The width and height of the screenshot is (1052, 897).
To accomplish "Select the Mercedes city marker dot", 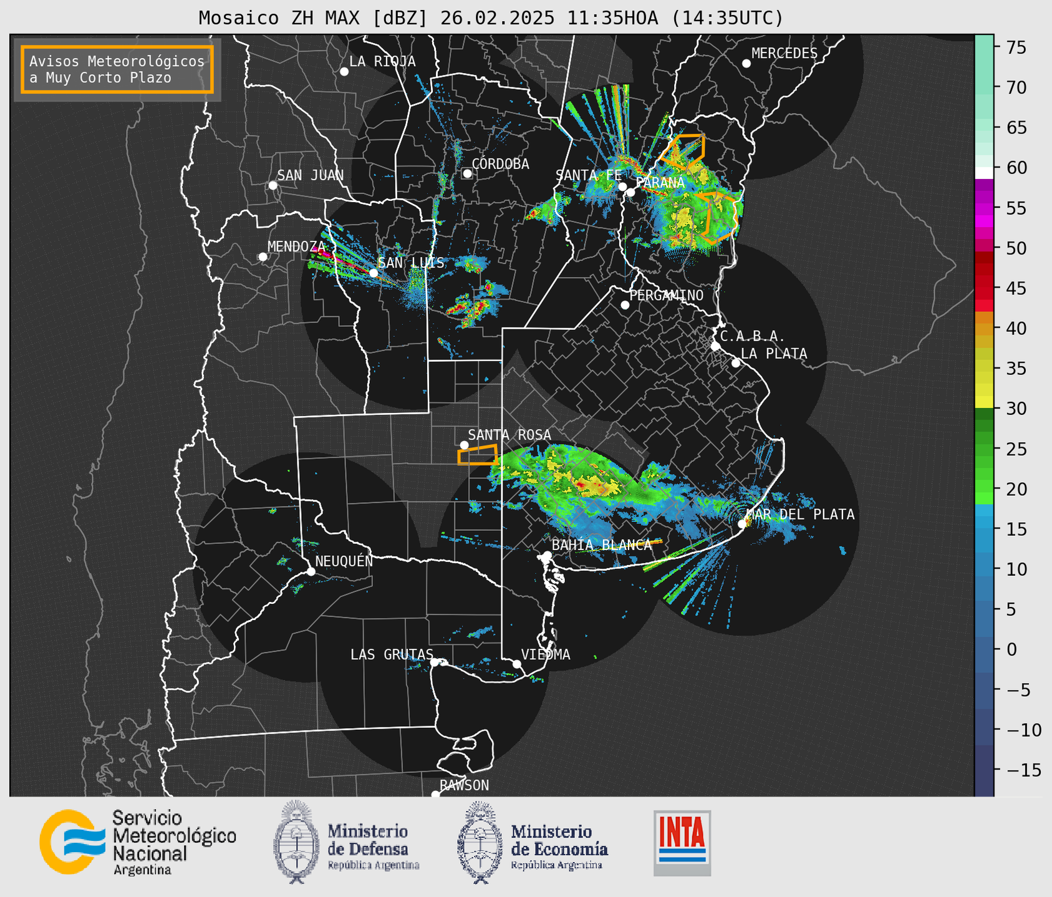I will point(746,64).
